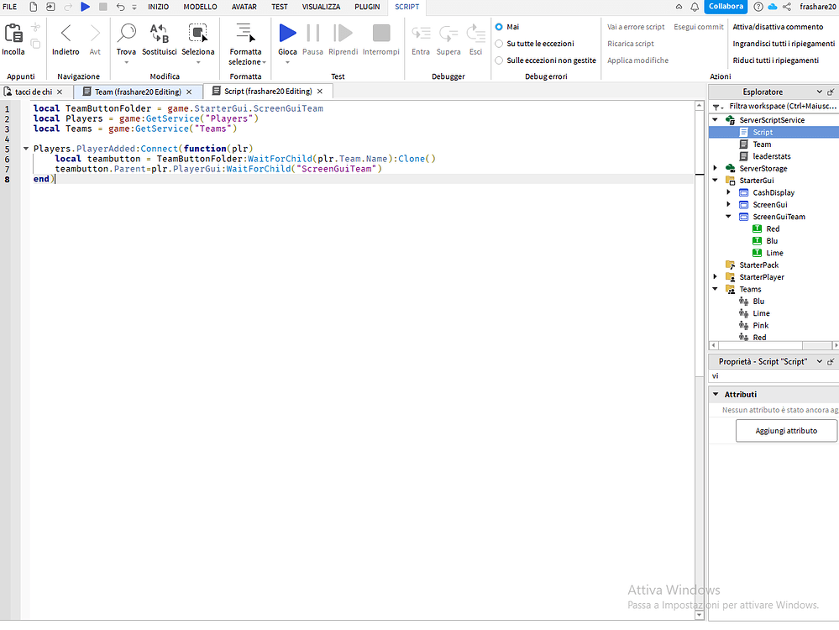Collapse the Teams node
The height and width of the screenshot is (630, 839).
pos(716,289)
